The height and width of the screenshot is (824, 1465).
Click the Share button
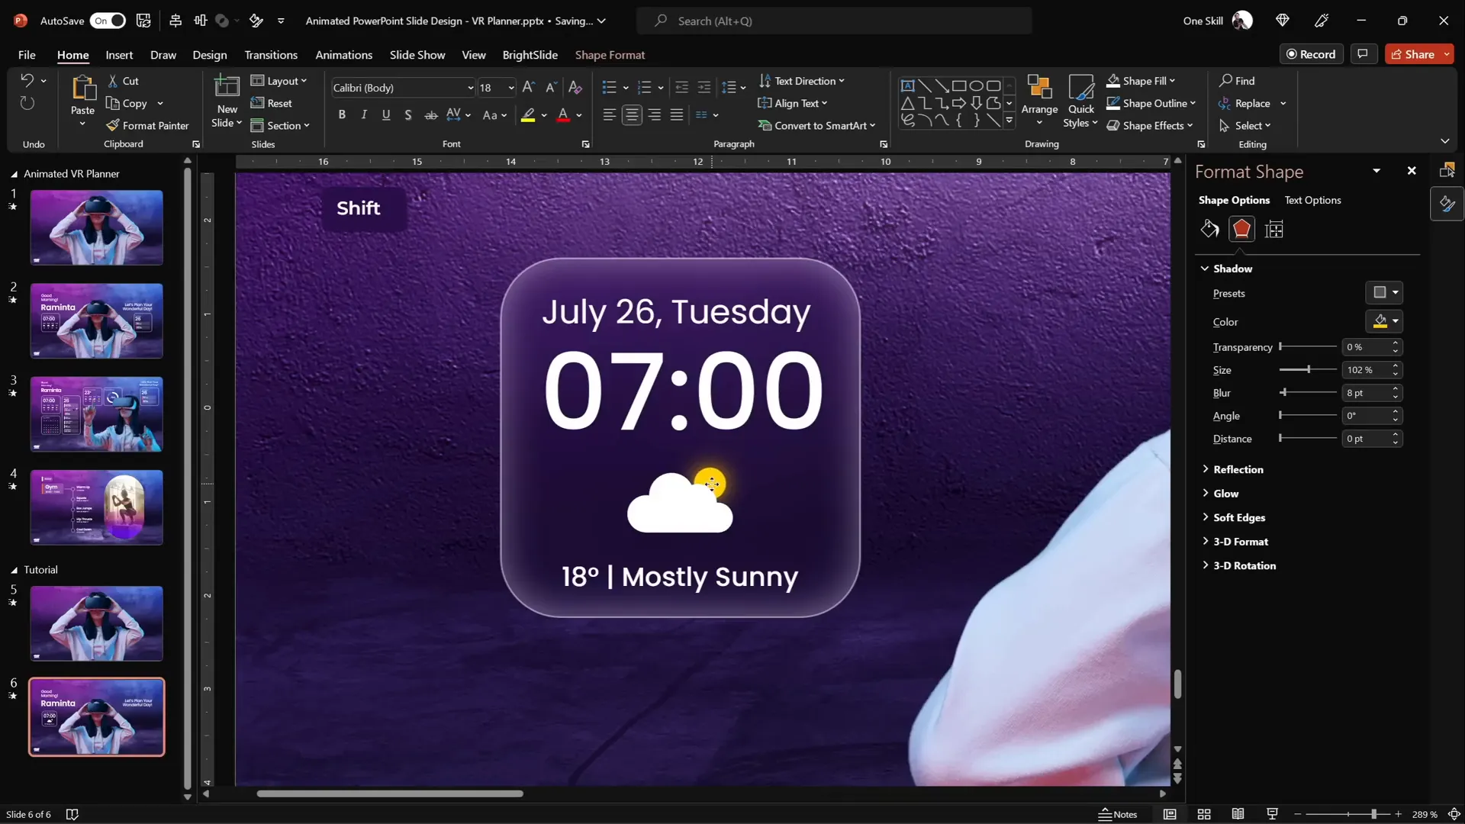coord(1414,54)
